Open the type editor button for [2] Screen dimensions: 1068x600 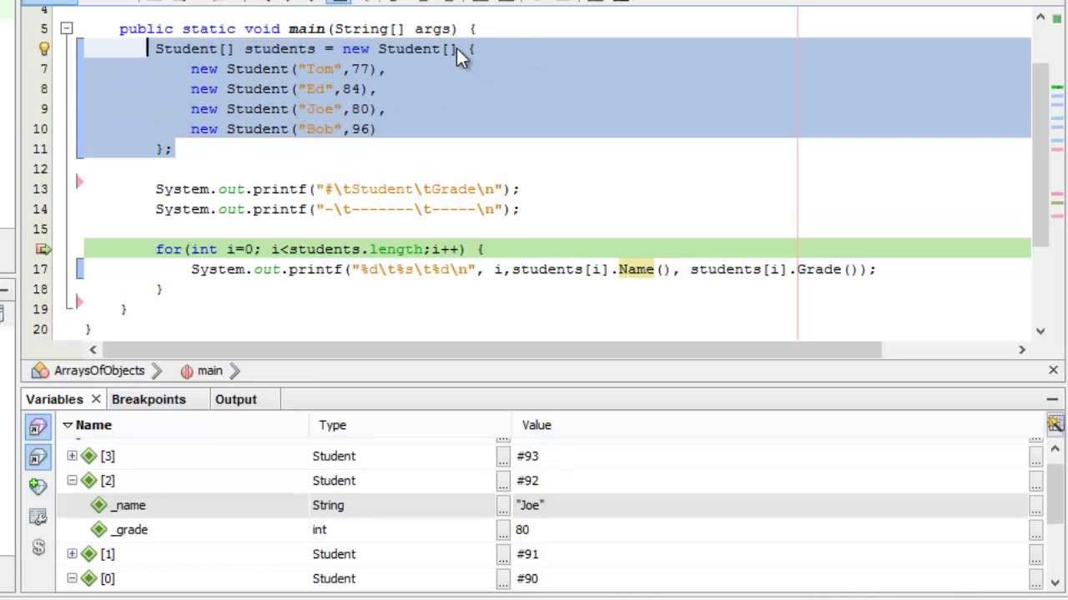coord(503,481)
